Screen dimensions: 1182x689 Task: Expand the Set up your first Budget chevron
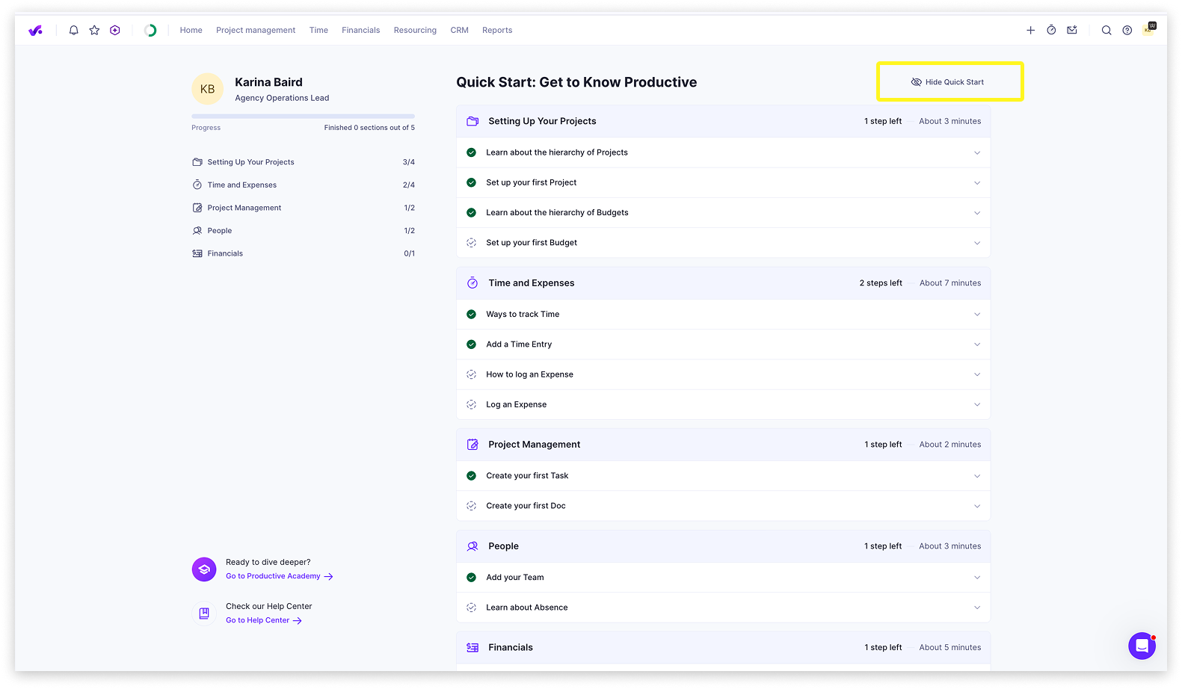click(x=977, y=243)
